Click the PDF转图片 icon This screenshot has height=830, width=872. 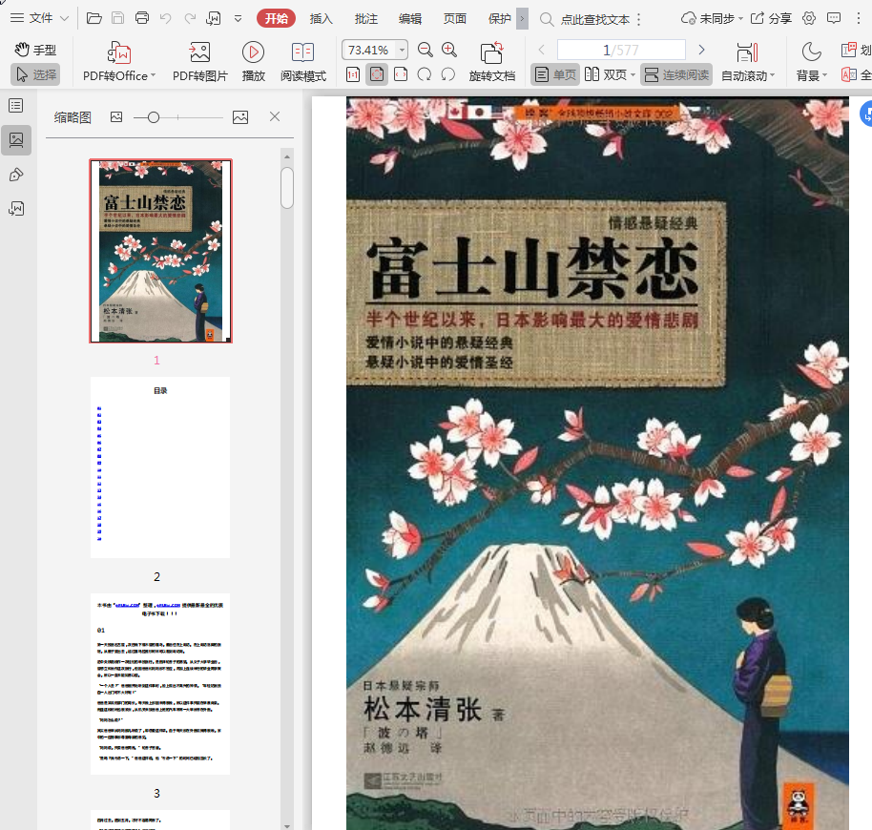[199, 53]
